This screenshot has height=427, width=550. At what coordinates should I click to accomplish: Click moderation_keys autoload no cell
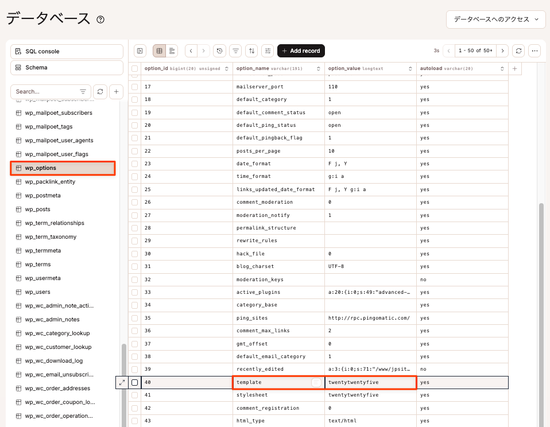[x=462, y=280]
